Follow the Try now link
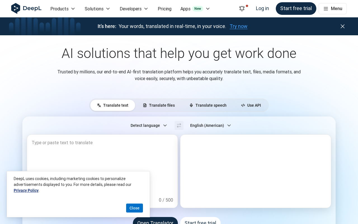 click(239, 26)
